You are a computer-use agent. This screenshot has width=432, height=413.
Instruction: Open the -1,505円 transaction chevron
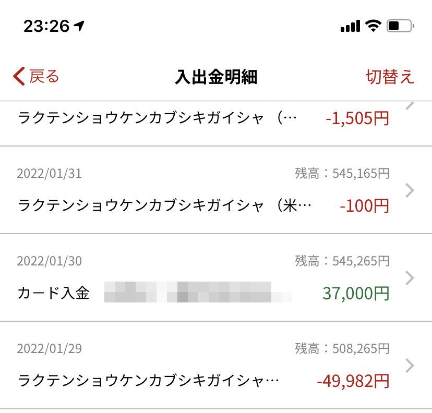(410, 105)
